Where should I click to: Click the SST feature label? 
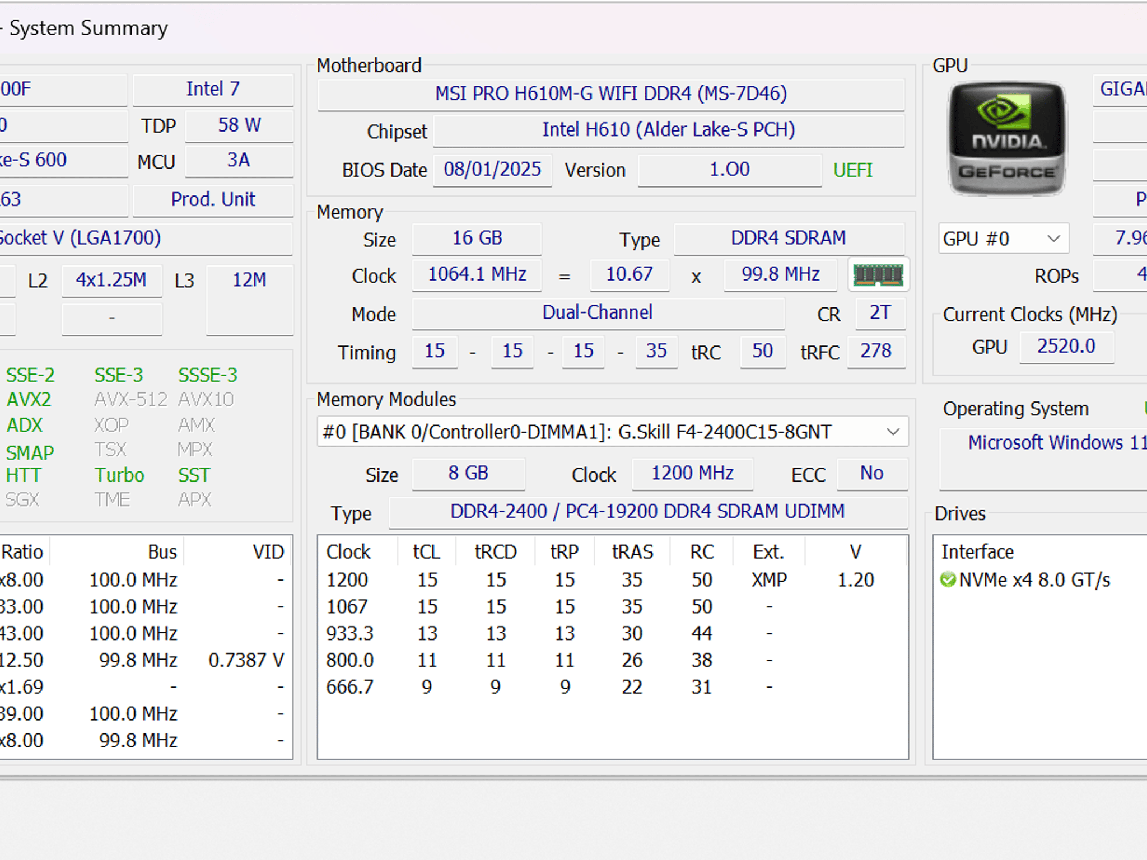point(194,475)
